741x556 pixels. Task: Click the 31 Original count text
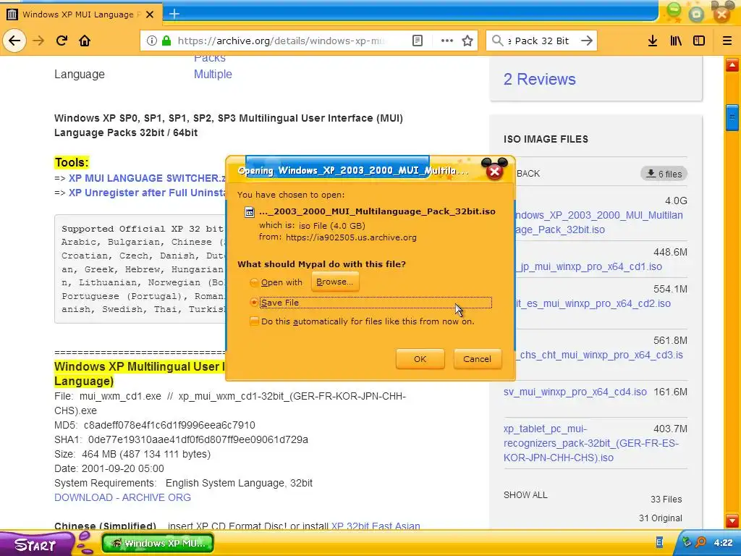660,518
